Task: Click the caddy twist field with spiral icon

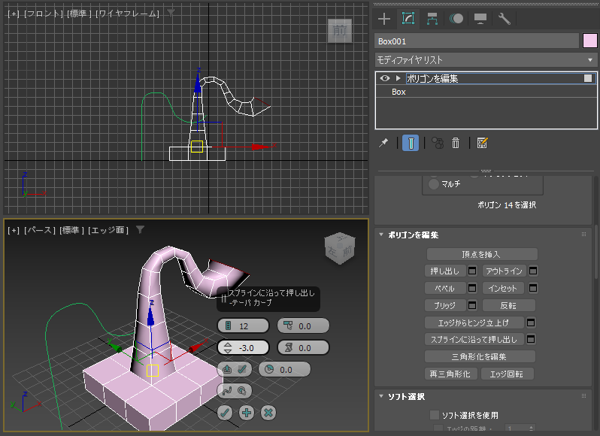Action: point(303,347)
